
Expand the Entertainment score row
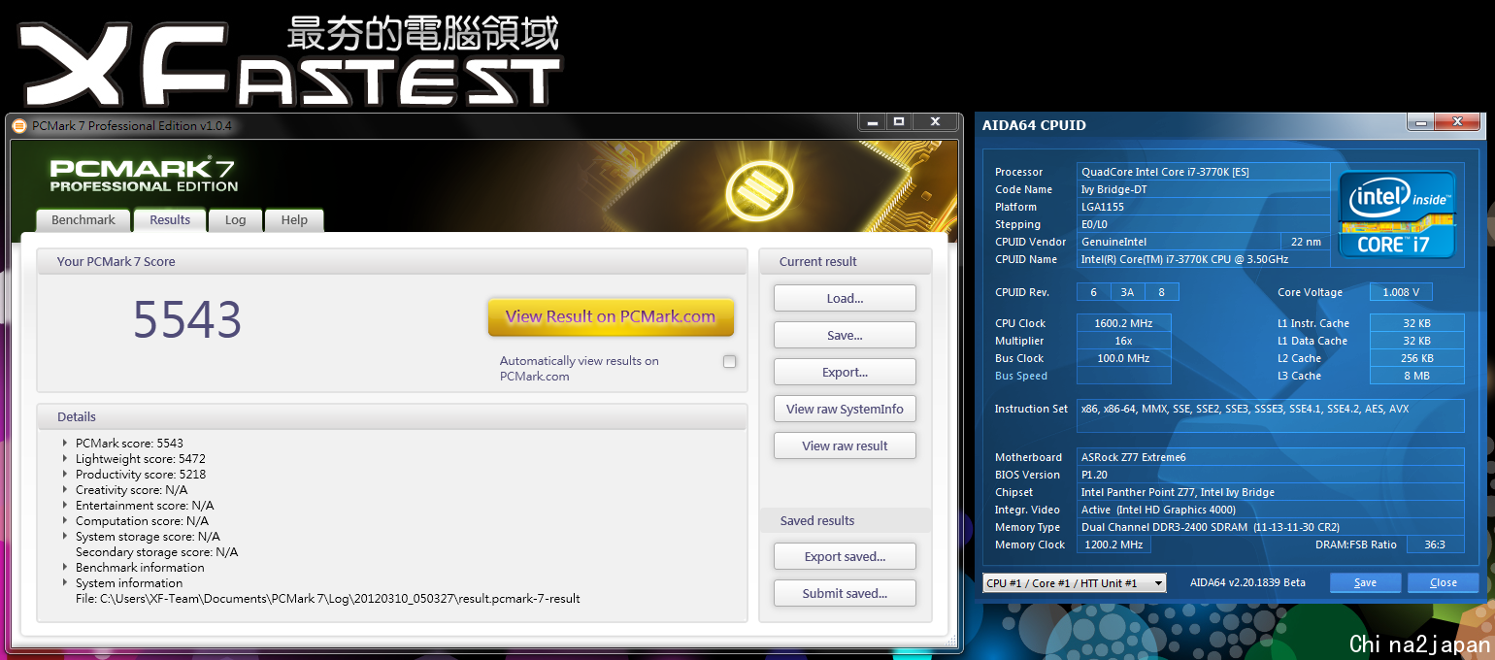(x=66, y=506)
